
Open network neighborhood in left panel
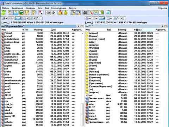pos(32,18)
